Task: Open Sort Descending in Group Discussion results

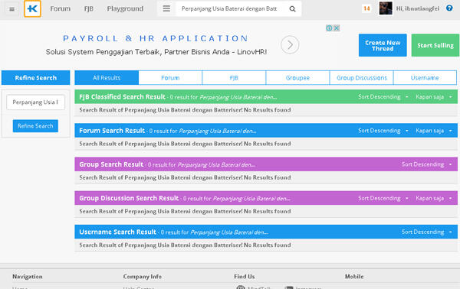Action: point(383,198)
